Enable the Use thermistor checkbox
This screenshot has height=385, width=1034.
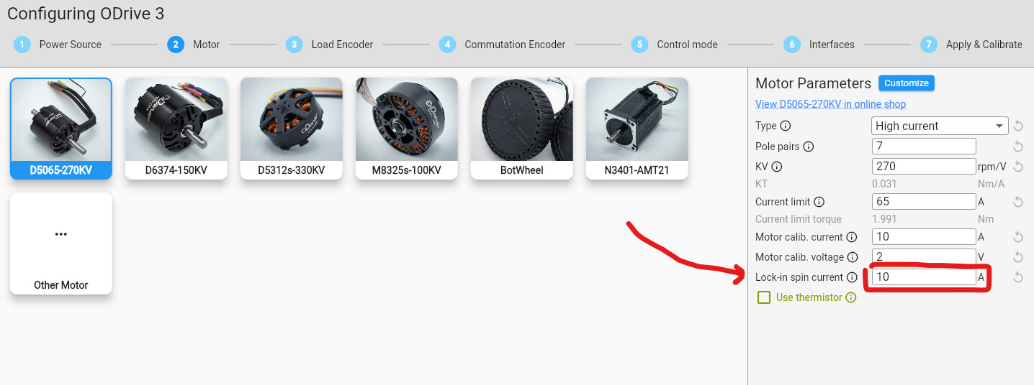click(x=764, y=297)
